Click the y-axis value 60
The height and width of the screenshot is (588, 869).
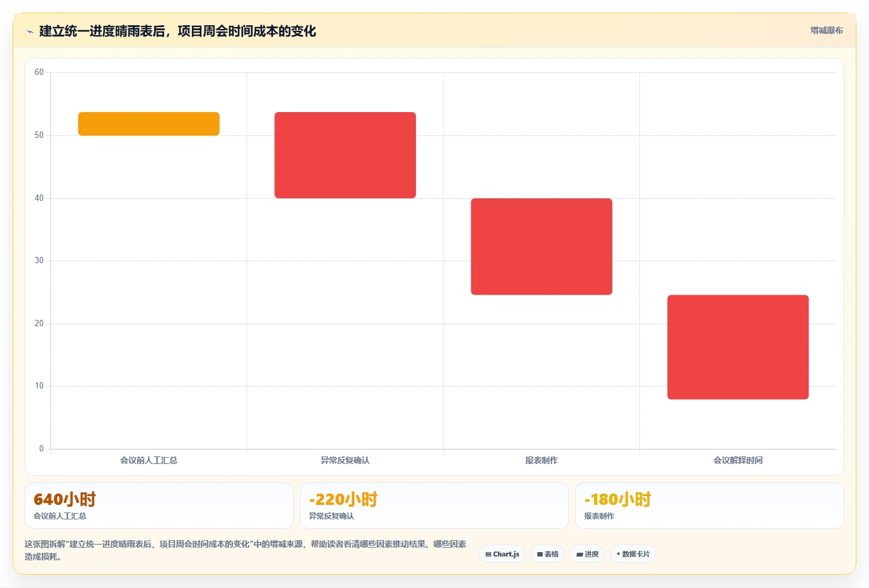coord(39,72)
